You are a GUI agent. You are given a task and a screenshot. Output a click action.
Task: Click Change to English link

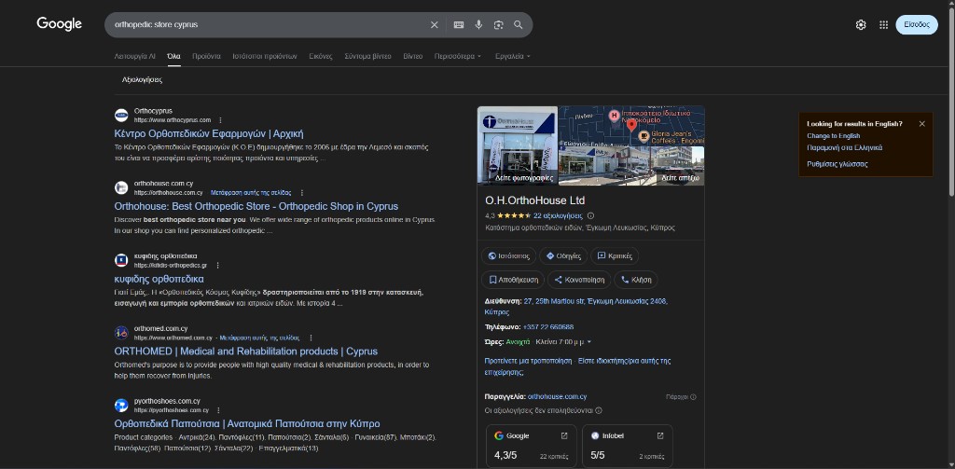point(833,136)
